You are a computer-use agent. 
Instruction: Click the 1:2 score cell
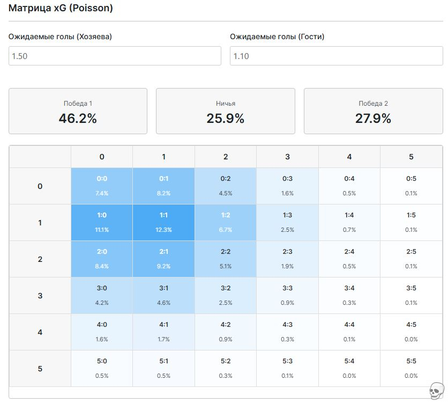tap(226, 222)
